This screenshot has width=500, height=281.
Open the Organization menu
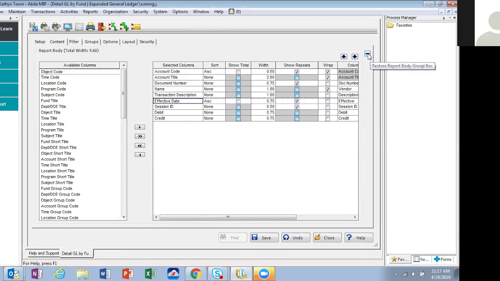[115, 12]
